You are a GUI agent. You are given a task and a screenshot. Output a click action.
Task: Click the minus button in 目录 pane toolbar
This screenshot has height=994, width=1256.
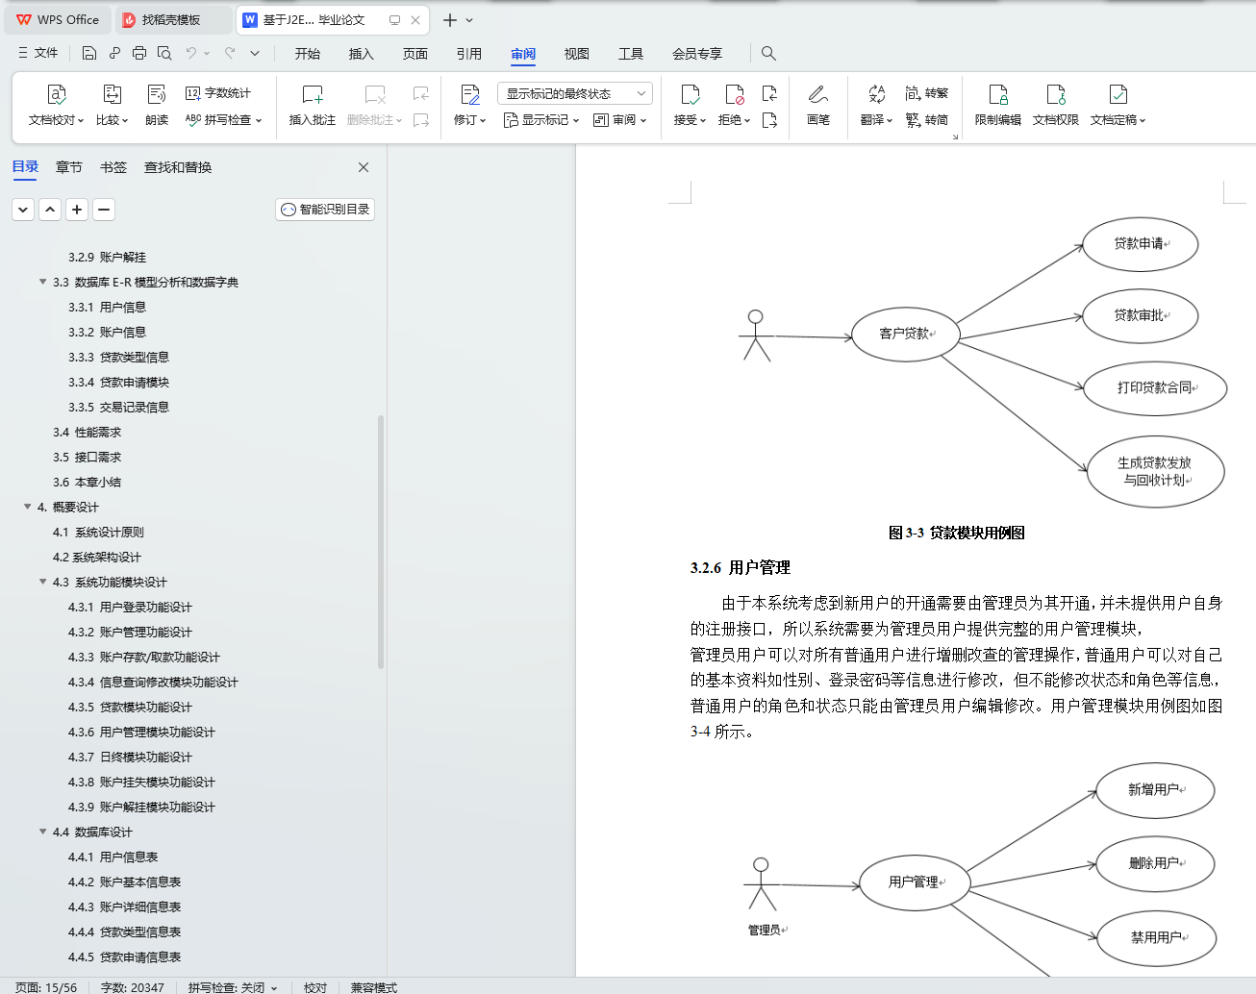coord(104,209)
